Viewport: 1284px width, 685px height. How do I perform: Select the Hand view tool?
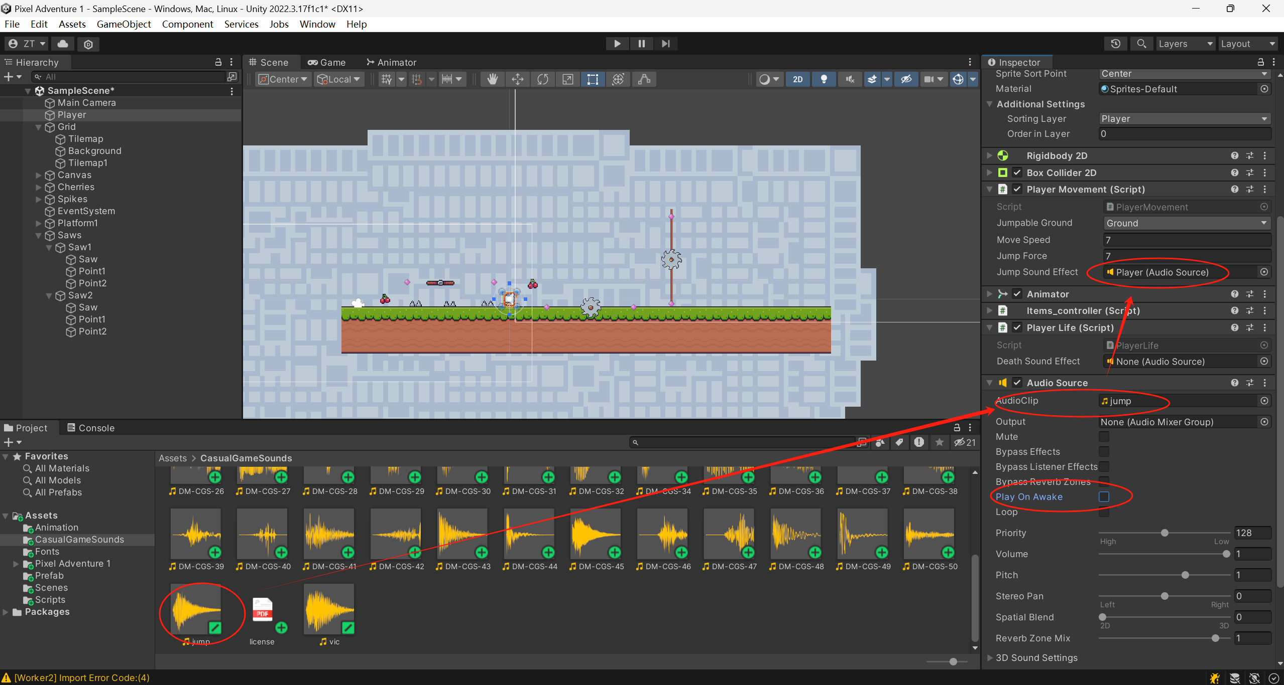pyautogui.click(x=492, y=79)
